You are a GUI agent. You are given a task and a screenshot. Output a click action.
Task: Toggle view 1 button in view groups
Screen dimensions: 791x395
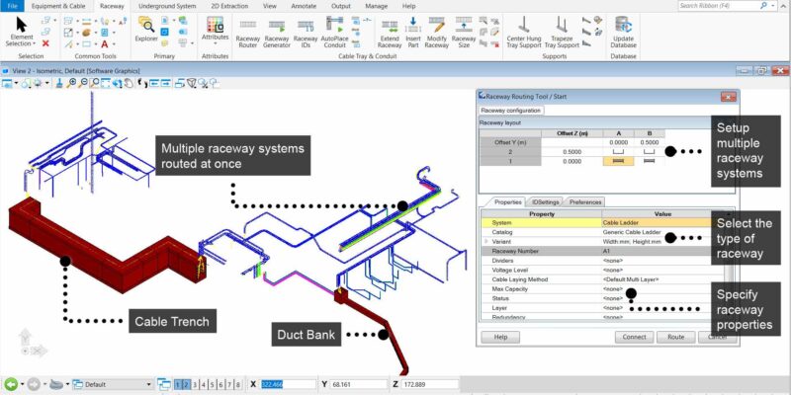coord(178,384)
